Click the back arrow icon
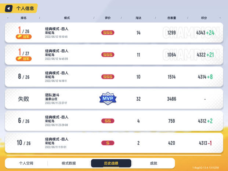The height and width of the screenshot is (171, 228). (8, 8)
